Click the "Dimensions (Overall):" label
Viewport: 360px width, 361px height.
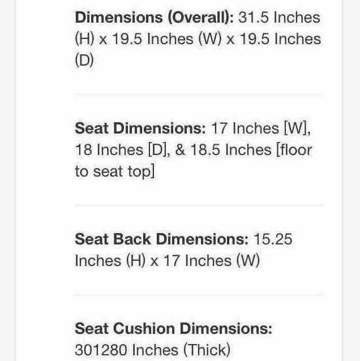tap(154, 18)
